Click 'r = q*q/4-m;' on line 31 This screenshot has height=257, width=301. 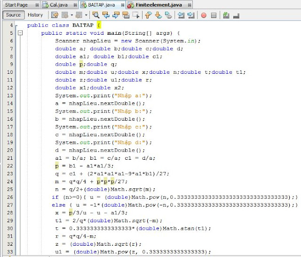click(x=76, y=236)
